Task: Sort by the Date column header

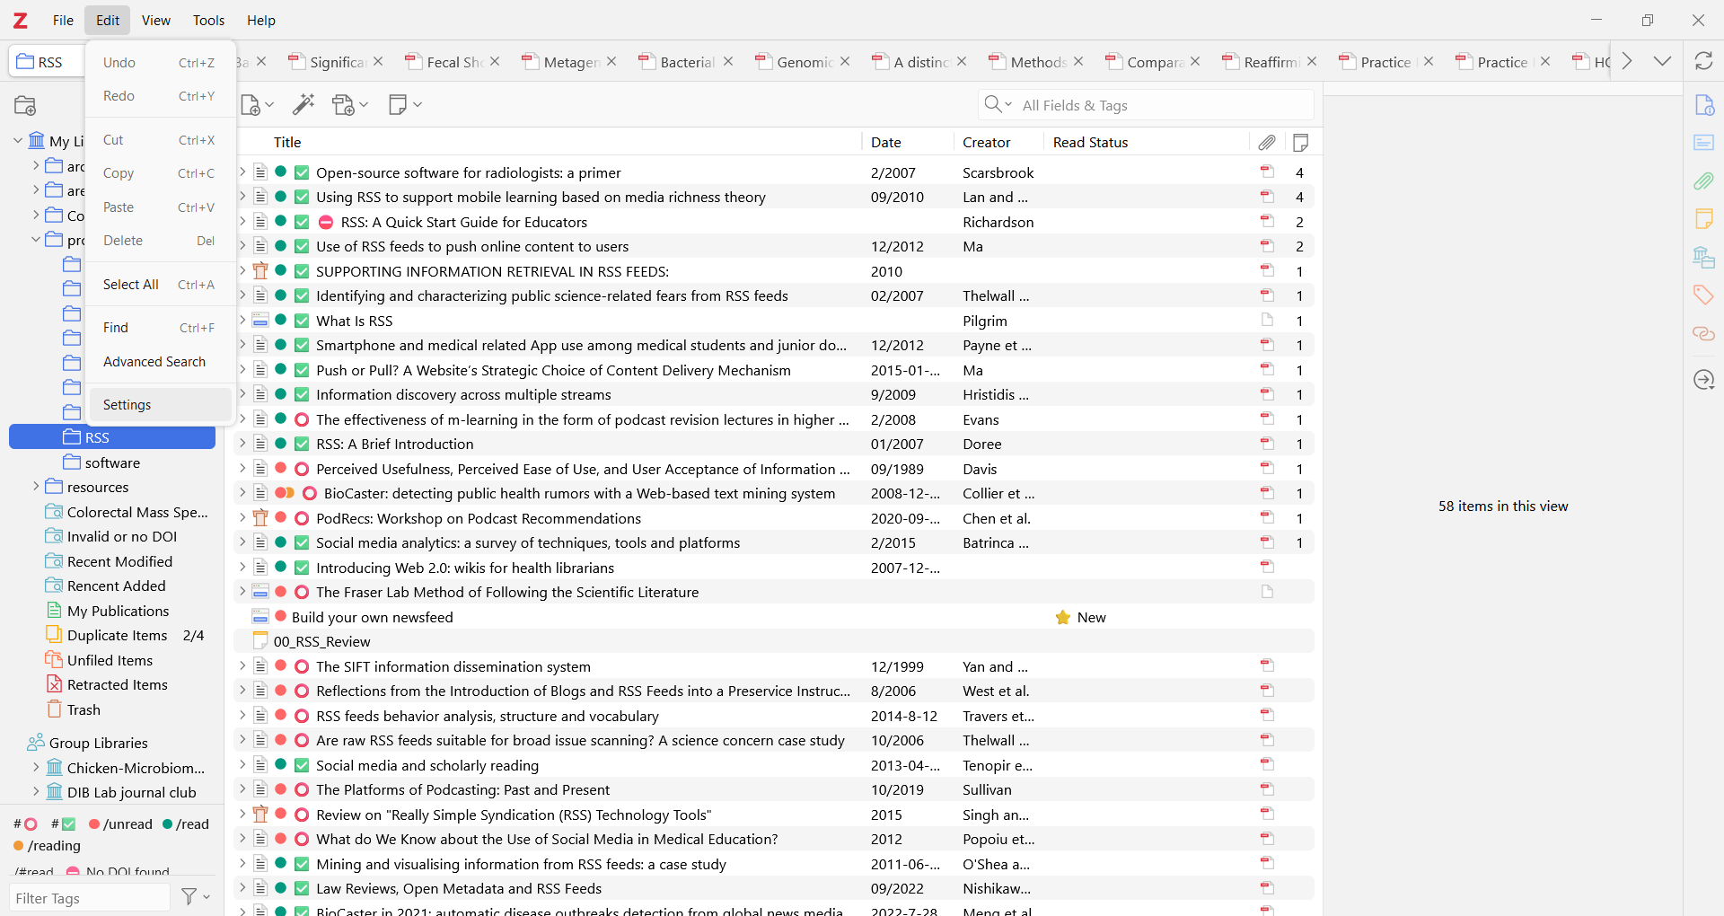Action: pyautogui.click(x=886, y=142)
